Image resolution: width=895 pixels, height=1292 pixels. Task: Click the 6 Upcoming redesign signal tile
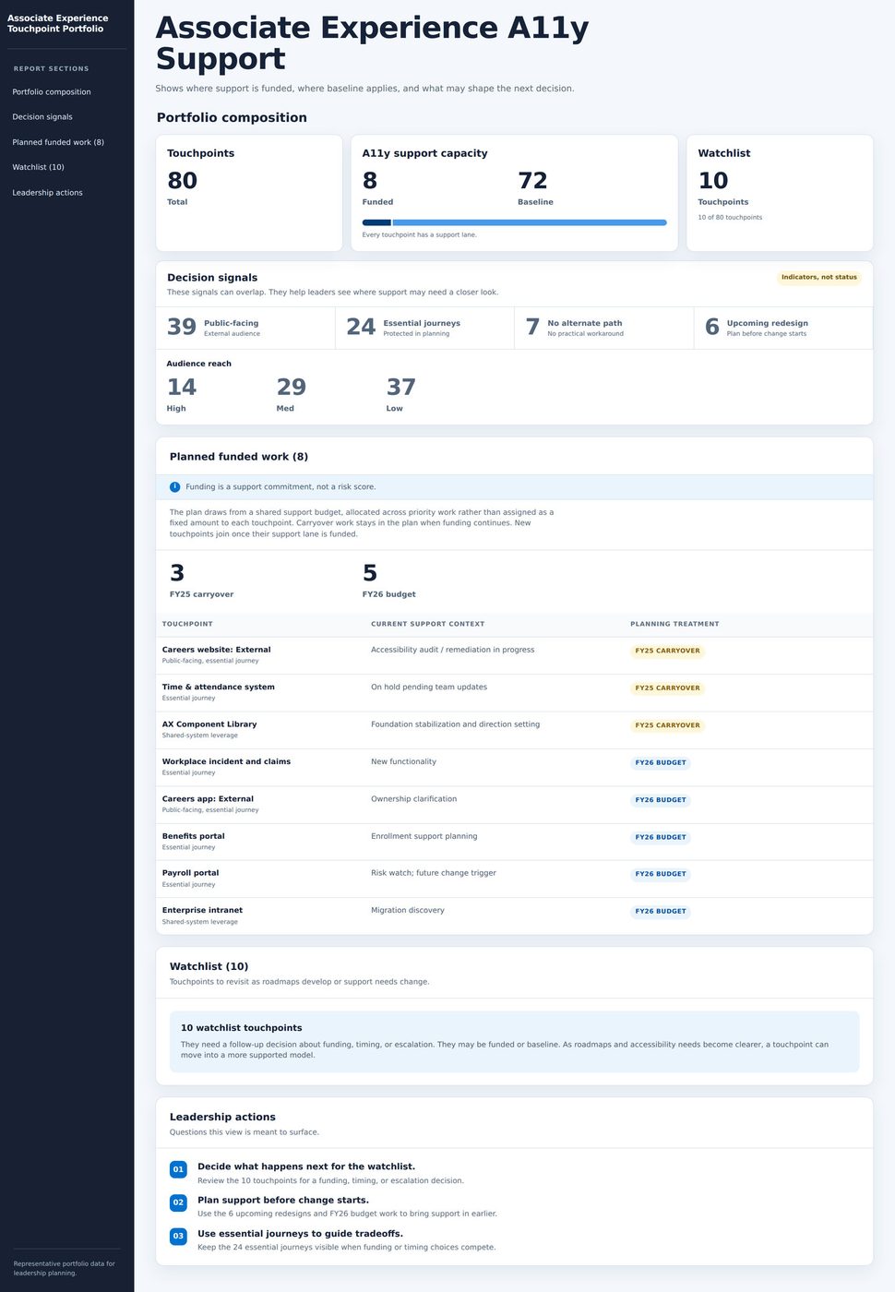(x=783, y=328)
